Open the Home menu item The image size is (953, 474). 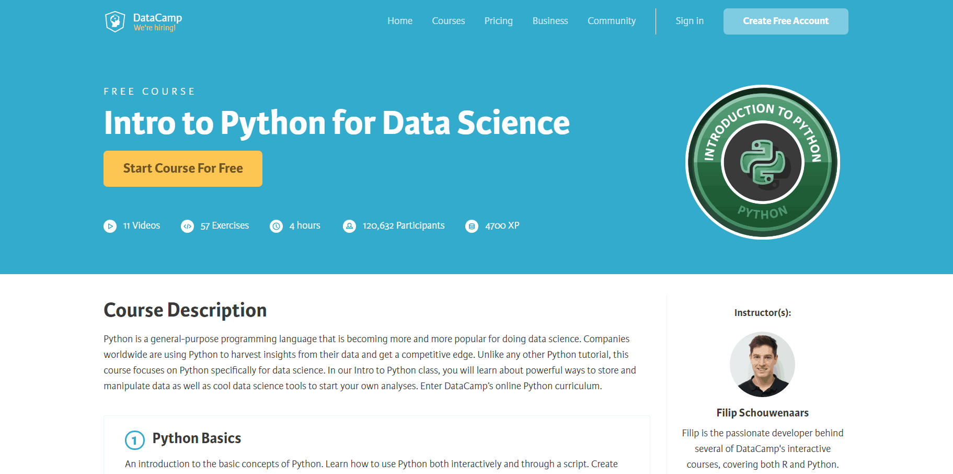pyautogui.click(x=400, y=21)
